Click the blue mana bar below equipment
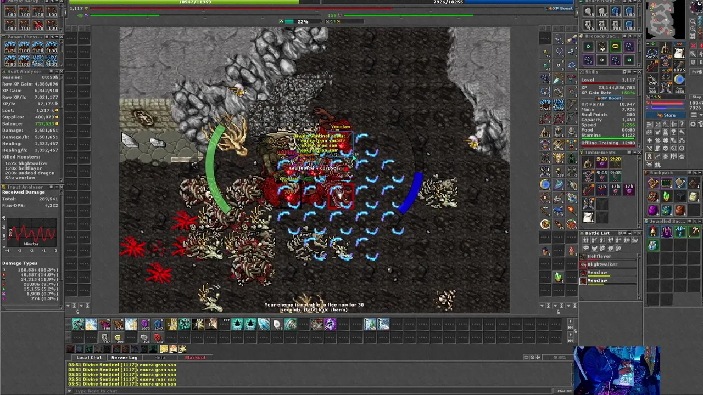The image size is (703, 395). coord(667,108)
